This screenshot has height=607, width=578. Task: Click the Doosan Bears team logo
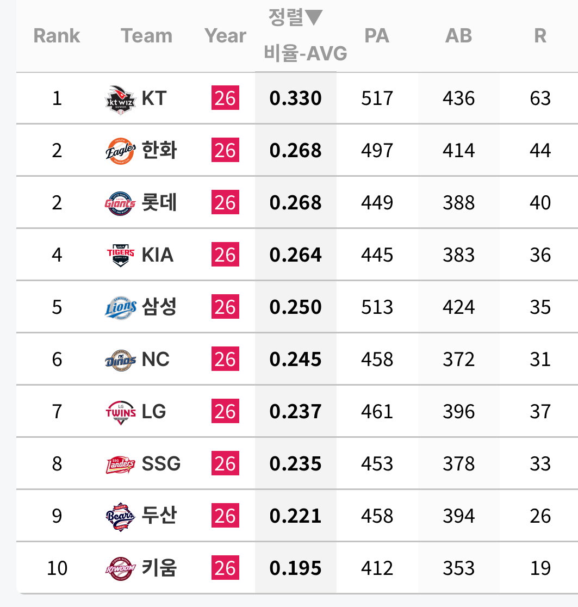[120, 516]
